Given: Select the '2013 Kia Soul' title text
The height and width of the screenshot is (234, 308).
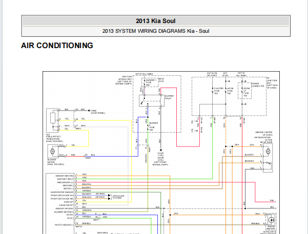Looking at the screenshot, I should [156, 21].
